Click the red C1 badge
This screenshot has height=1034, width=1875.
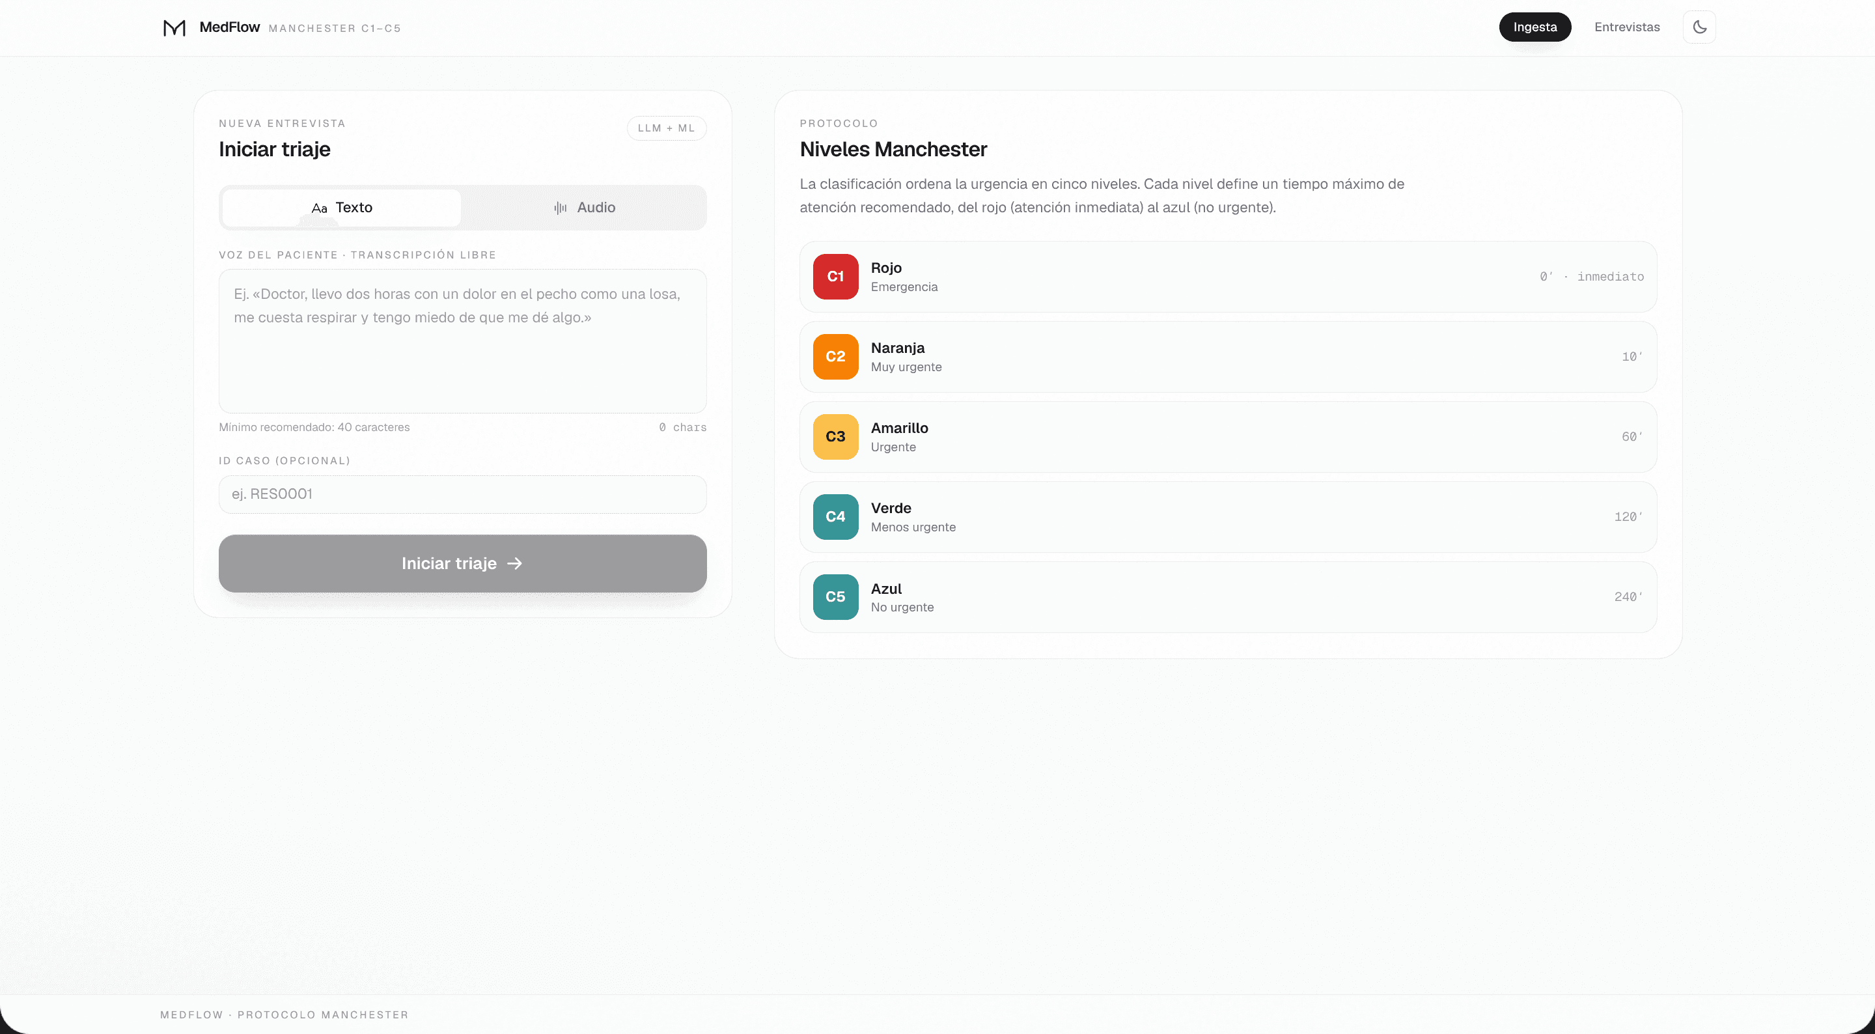(x=835, y=277)
